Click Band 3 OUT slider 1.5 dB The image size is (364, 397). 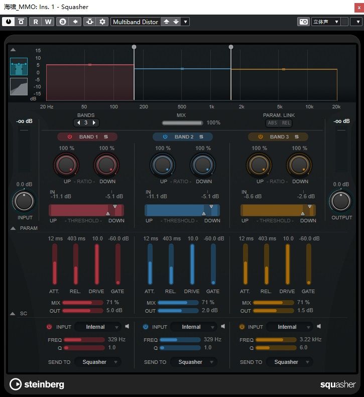click(x=274, y=311)
